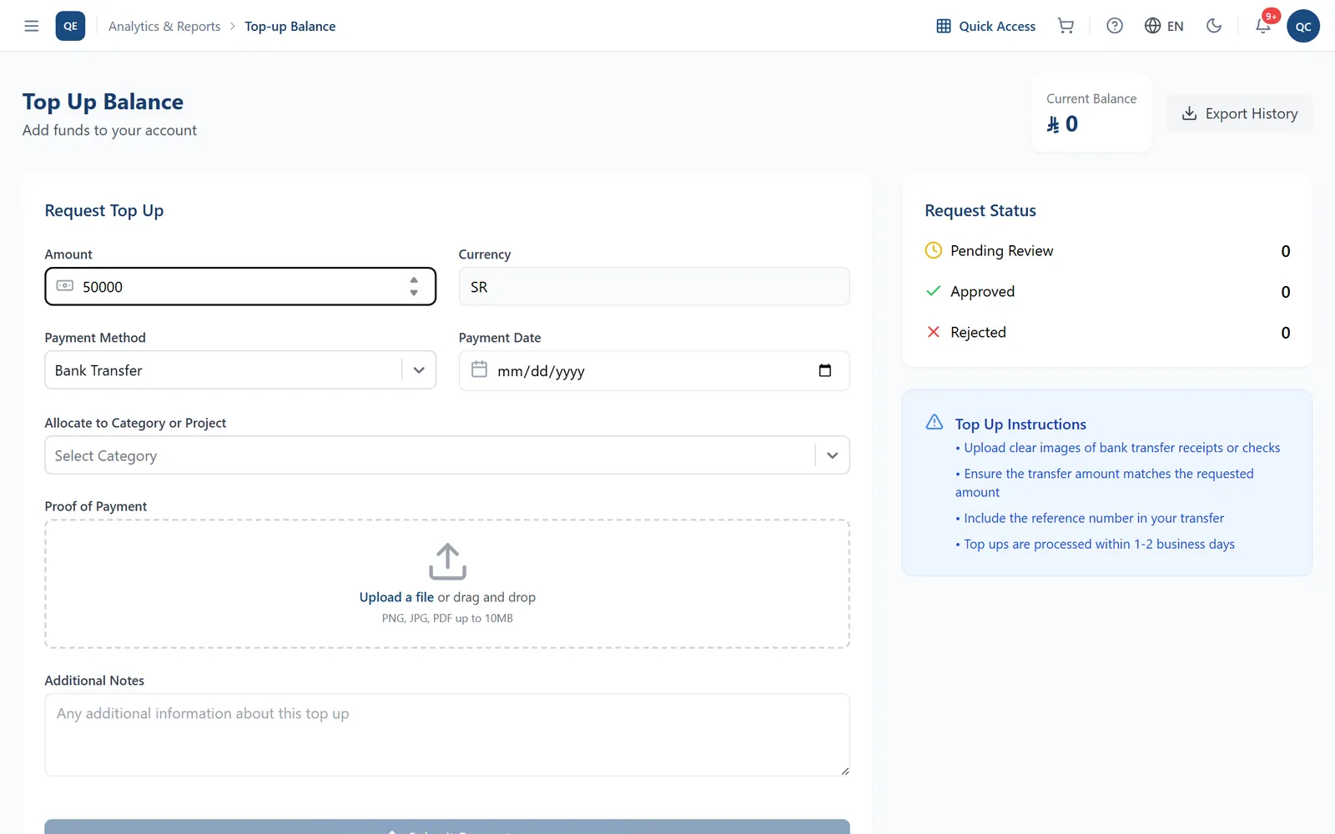Go to Analytics & Reports breadcrumb
The width and height of the screenshot is (1335, 834).
[164, 27]
